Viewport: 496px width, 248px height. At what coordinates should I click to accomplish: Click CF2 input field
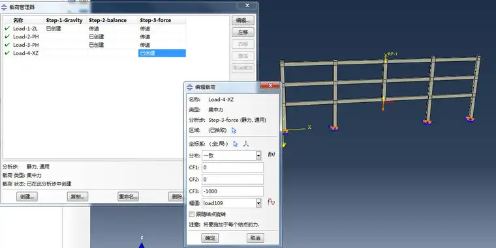(x=232, y=179)
